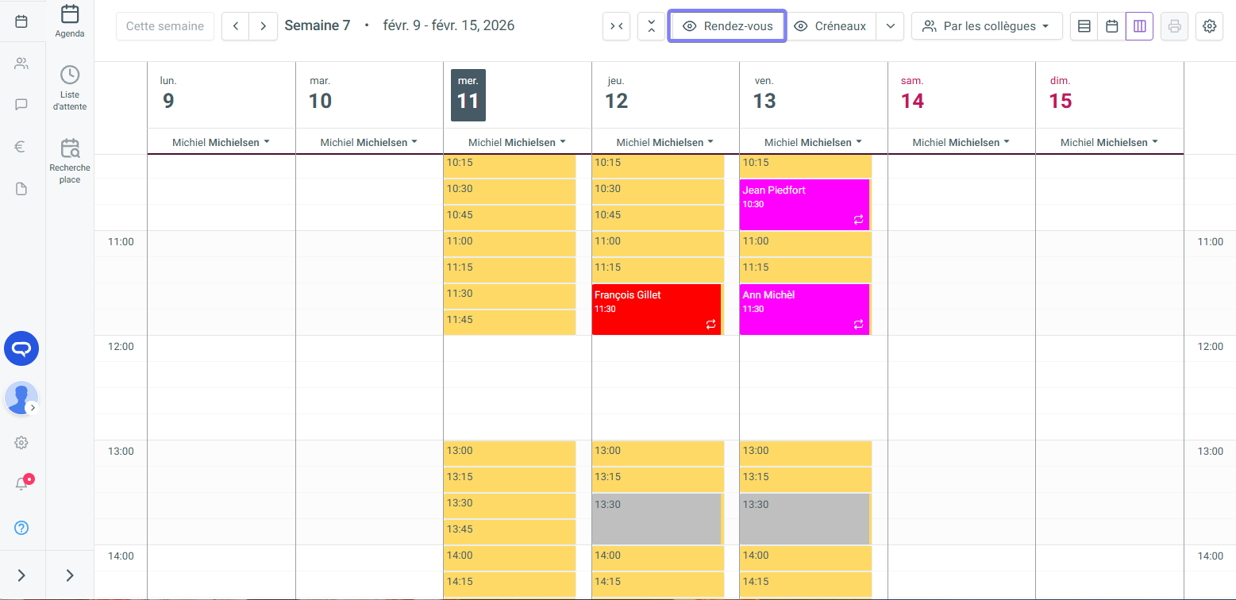Go to next week arrow
The width and height of the screenshot is (1236, 600).
pyautogui.click(x=263, y=26)
